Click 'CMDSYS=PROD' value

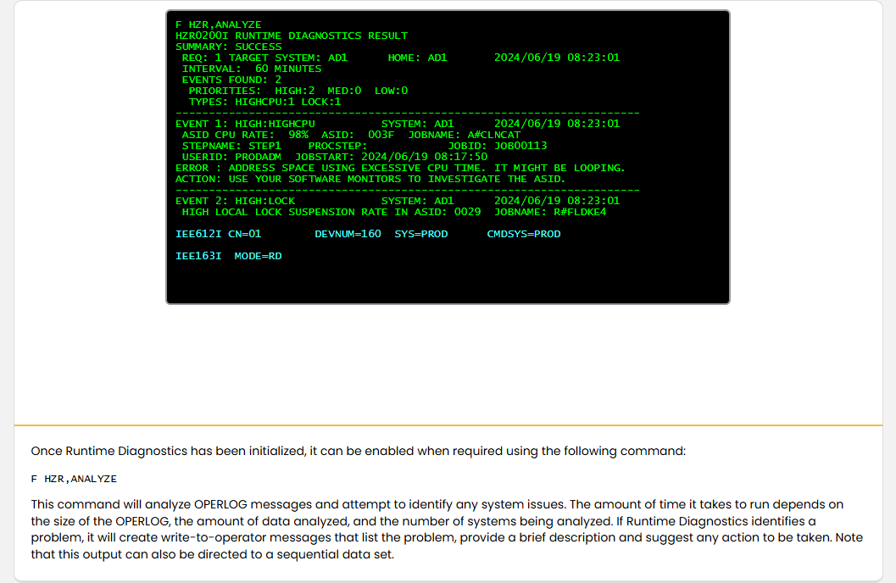[x=523, y=234]
